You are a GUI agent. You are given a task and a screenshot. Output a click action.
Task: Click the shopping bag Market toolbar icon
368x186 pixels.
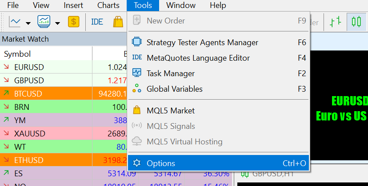click(118, 22)
